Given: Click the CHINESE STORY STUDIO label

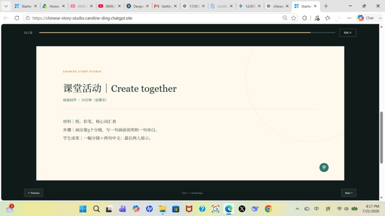Looking at the screenshot, I should (82, 72).
